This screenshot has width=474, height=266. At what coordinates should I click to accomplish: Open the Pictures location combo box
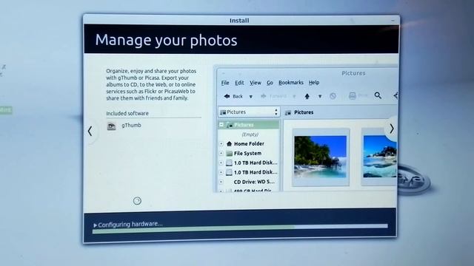(x=249, y=112)
